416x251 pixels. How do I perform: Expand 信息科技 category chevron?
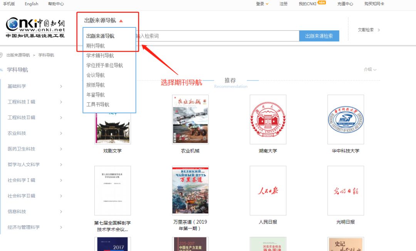pos(61,211)
